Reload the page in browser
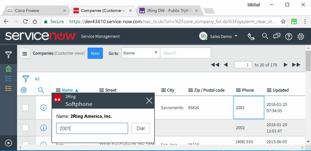311x151 pixels. (x=25, y=21)
